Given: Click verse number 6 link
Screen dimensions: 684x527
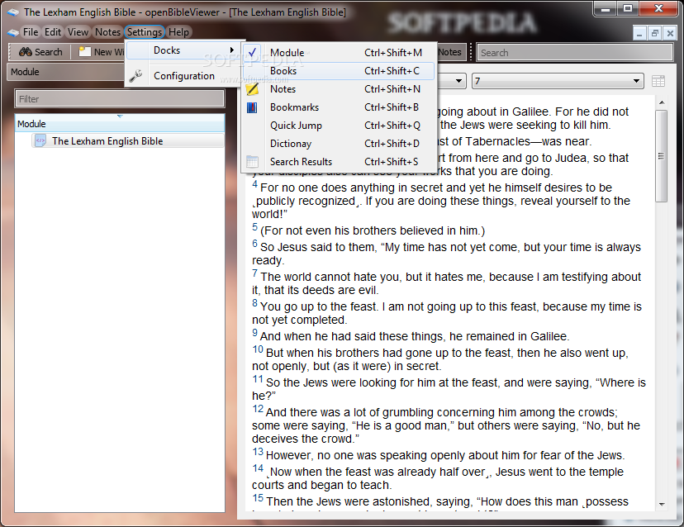Looking at the screenshot, I should [x=254, y=244].
